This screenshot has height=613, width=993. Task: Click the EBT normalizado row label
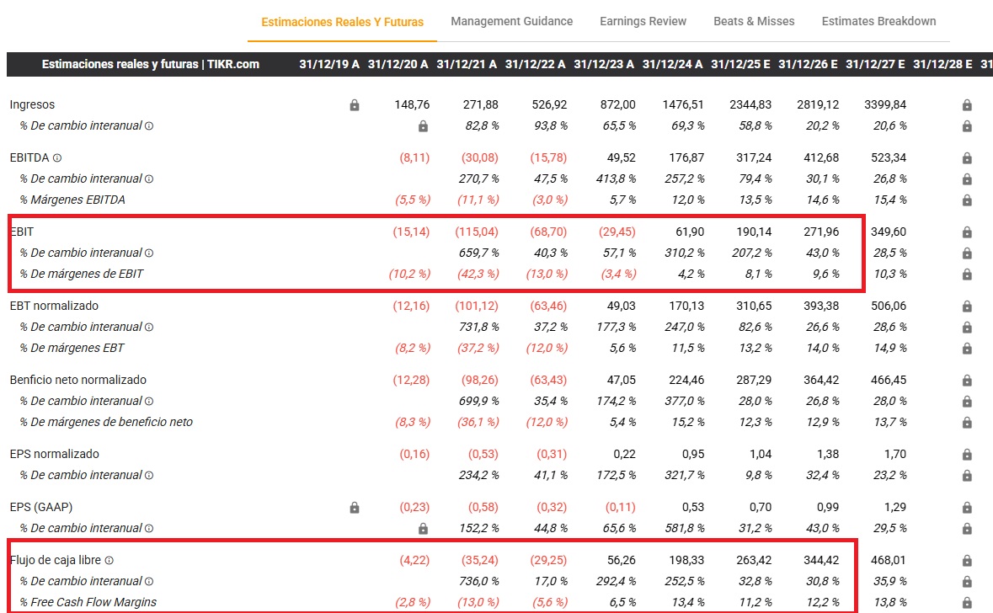click(x=54, y=306)
